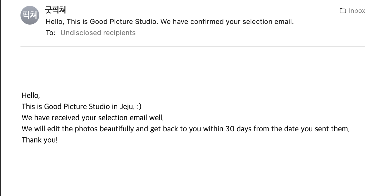Viewport: 365px width, 196px height.
Task: Click the sentence beginning "We will edit the photos"
Action: (x=185, y=129)
